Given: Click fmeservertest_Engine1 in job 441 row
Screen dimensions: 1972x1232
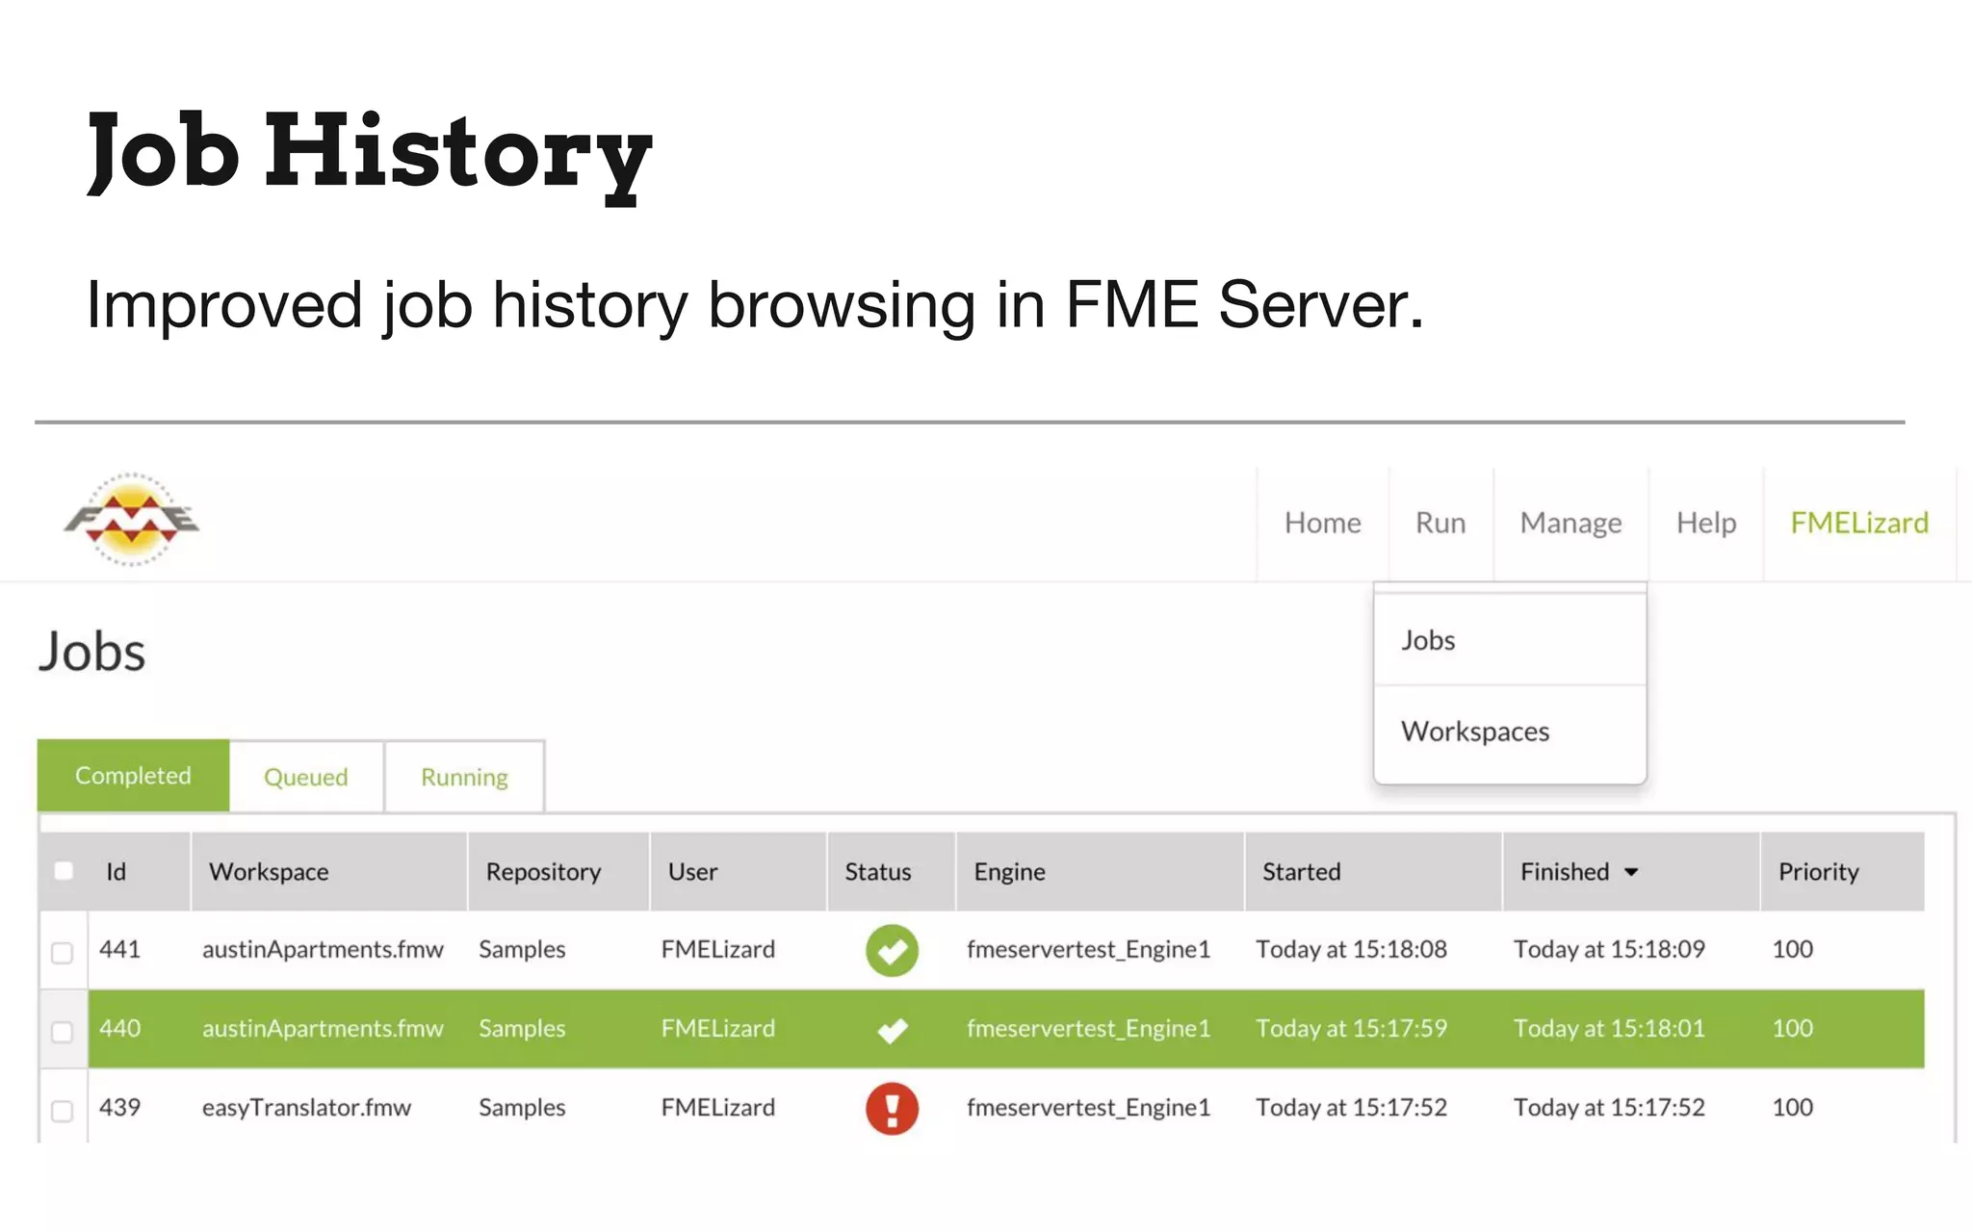Looking at the screenshot, I should 1088,949.
